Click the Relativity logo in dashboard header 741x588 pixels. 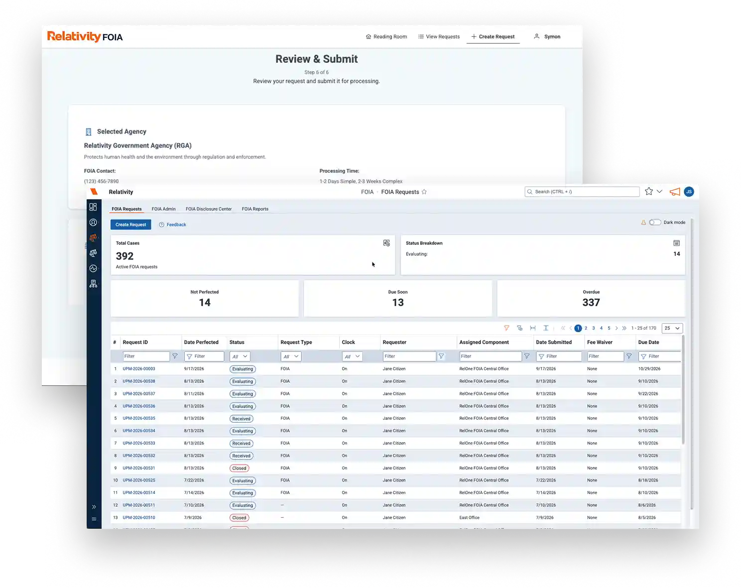(94, 192)
